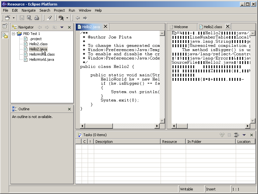Sort tasks by the In Folder column header

(211, 142)
